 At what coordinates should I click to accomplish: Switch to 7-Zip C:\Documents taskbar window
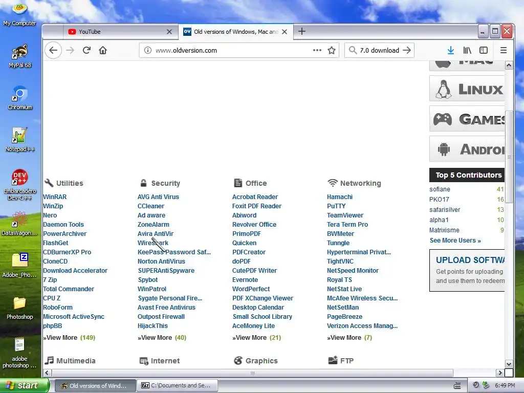coord(177,385)
